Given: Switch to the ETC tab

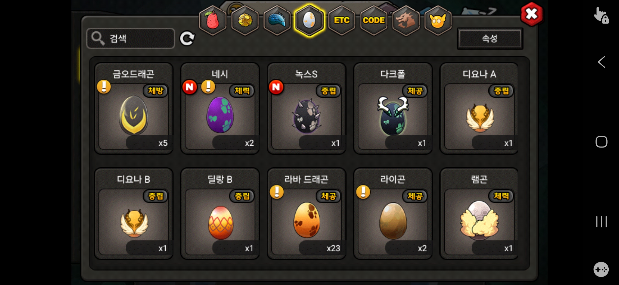Looking at the screenshot, I should pos(342,21).
